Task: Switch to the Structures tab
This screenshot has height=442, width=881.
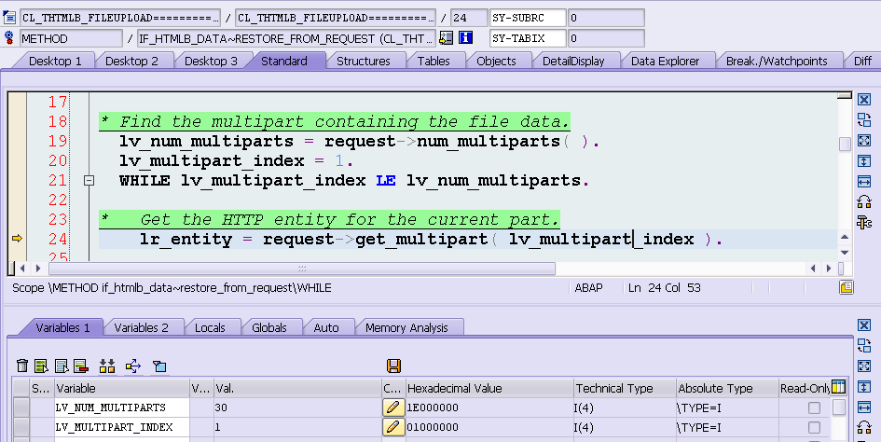Action: [363, 61]
